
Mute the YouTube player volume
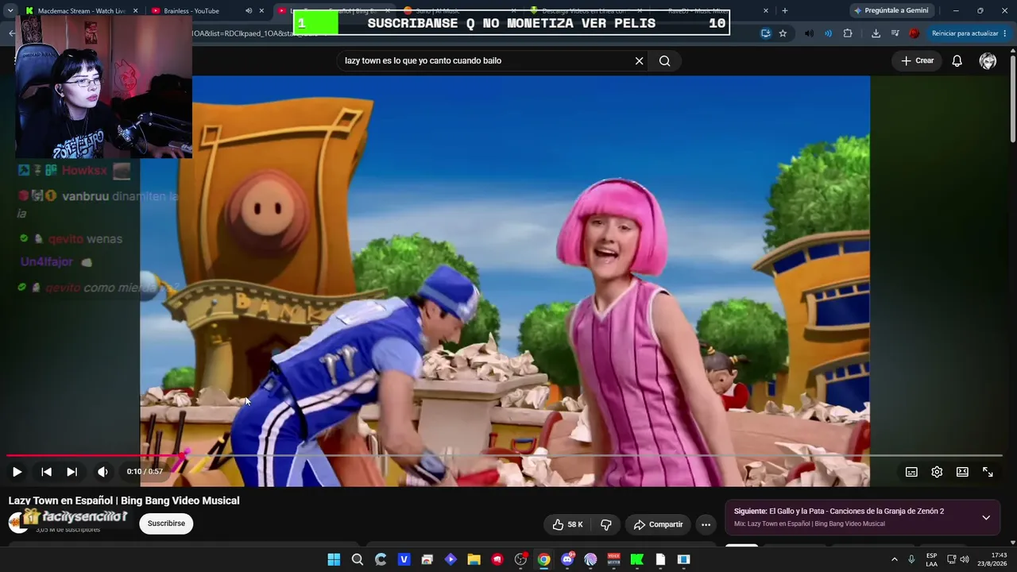point(102,472)
